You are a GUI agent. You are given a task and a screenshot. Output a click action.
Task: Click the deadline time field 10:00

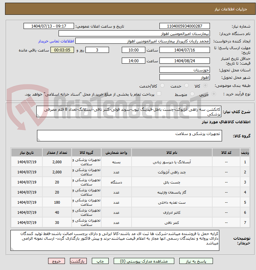click(x=134, y=50)
